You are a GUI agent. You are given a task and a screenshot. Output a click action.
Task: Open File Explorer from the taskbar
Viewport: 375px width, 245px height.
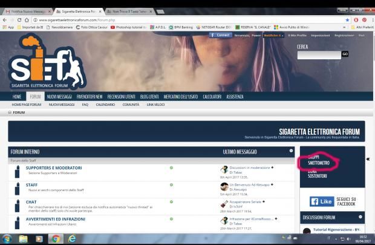(x=23, y=239)
